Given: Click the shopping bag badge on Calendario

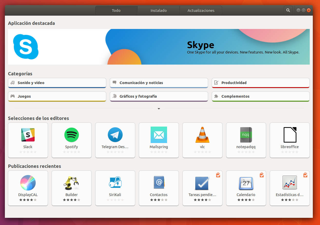Looking at the screenshot, I should coord(261,175).
